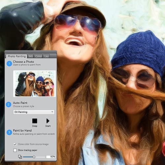The width and height of the screenshot is (165, 165).
Task: Select the source photo thumbnail
Action: [34, 84]
